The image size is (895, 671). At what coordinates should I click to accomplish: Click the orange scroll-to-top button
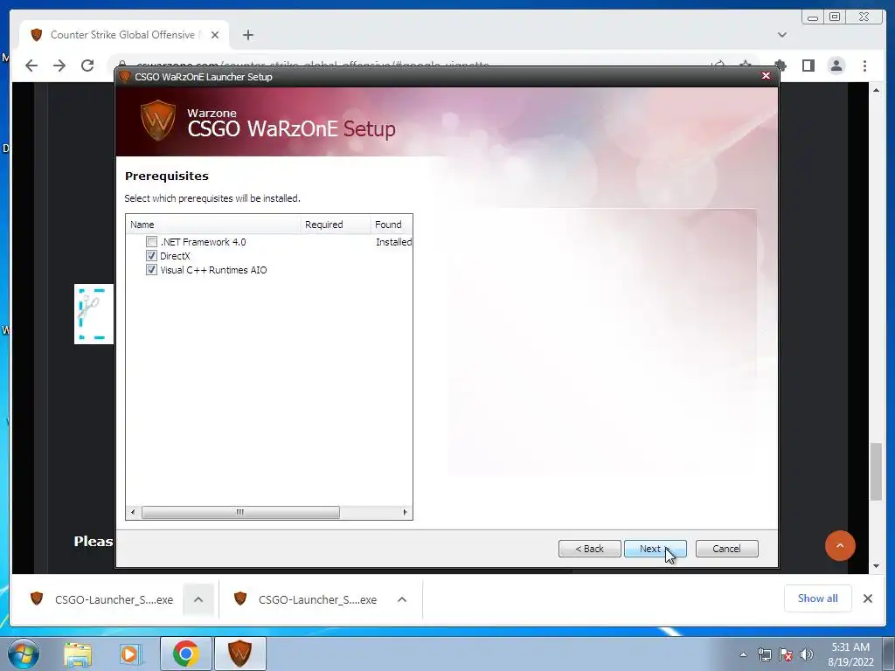click(840, 545)
